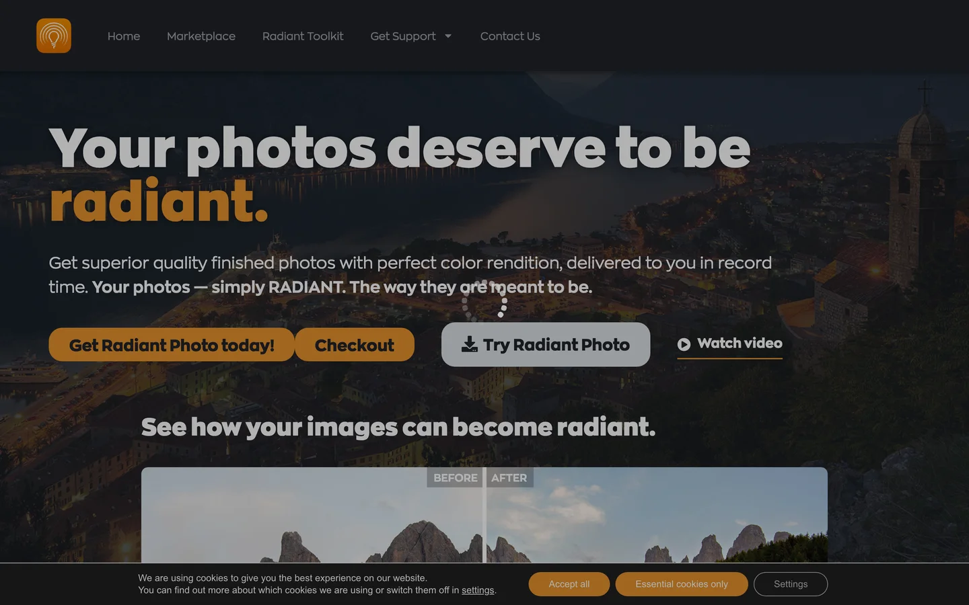Viewport: 969px width, 605px height.
Task: Click the settings link in cookie notice
Action: 478,590
